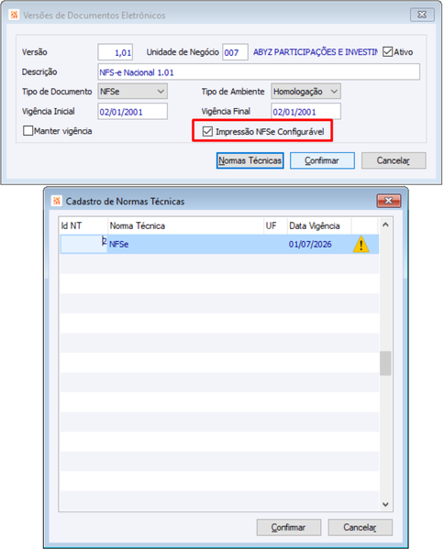Click the UF column header
Viewport: 444px width, 549px height.
click(x=275, y=225)
